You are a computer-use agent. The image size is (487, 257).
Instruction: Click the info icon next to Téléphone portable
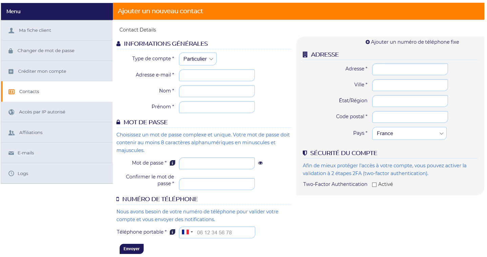click(x=172, y=232)
